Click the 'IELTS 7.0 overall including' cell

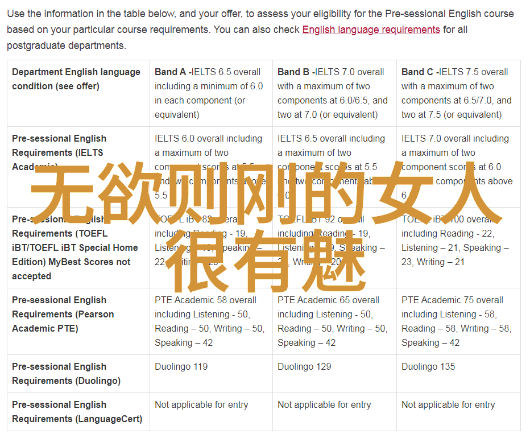coord(459,167)
